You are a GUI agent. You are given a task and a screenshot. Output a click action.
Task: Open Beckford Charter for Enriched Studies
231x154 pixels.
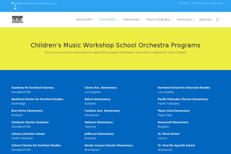tap(37, 99)
